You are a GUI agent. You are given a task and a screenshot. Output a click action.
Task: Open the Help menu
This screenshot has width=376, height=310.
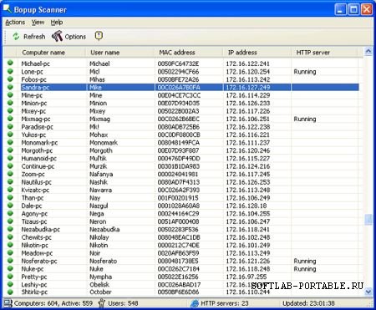(57, 23)
